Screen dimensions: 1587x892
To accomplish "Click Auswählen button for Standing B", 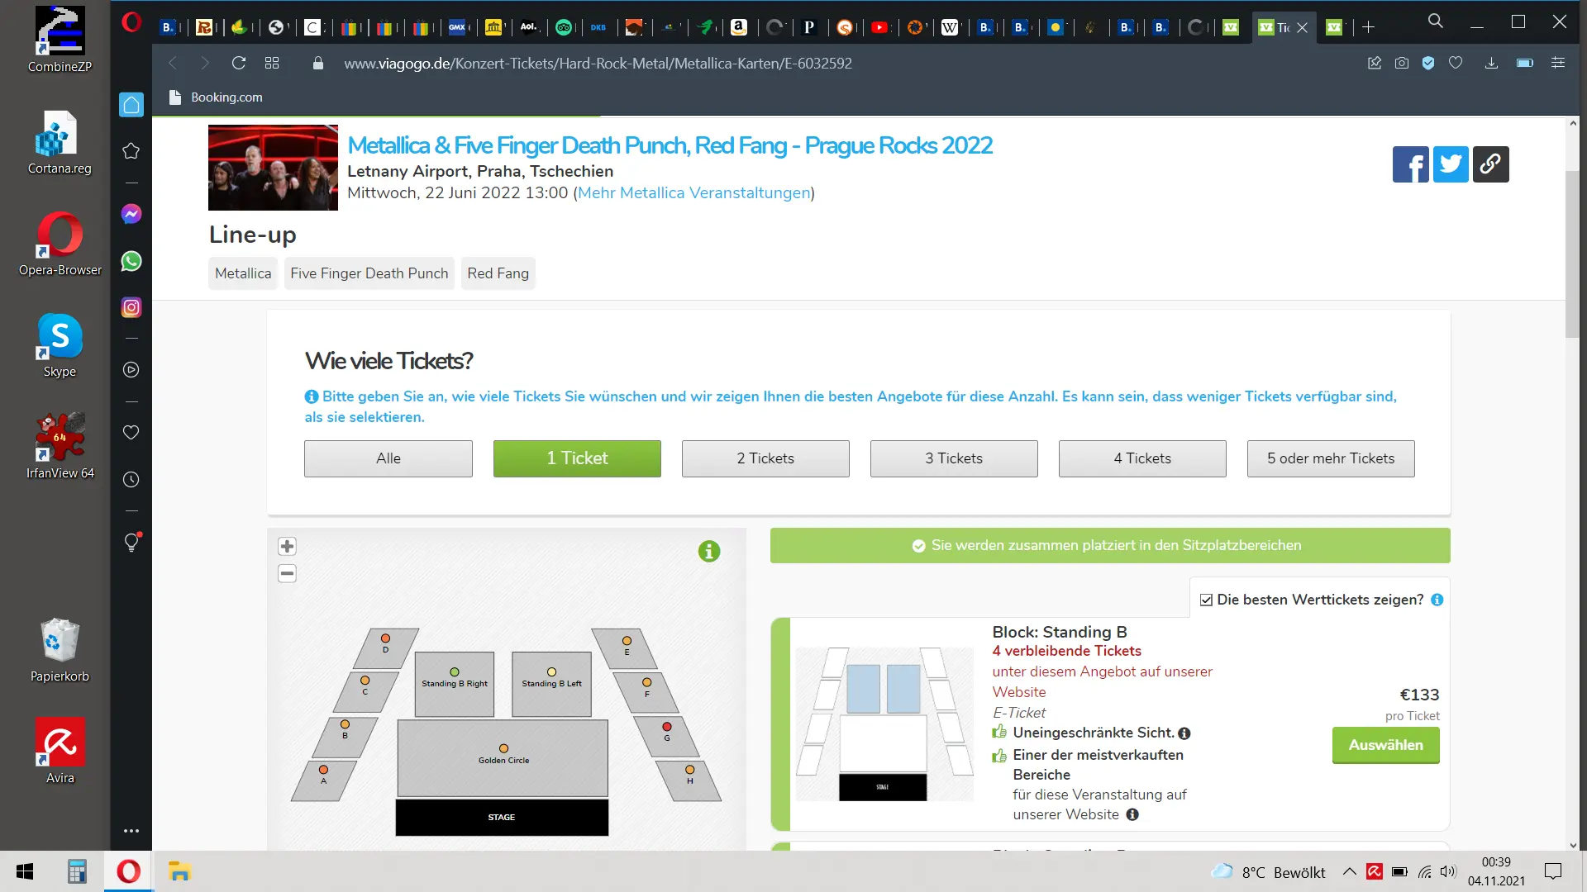I will click(x=1385, y=745).
